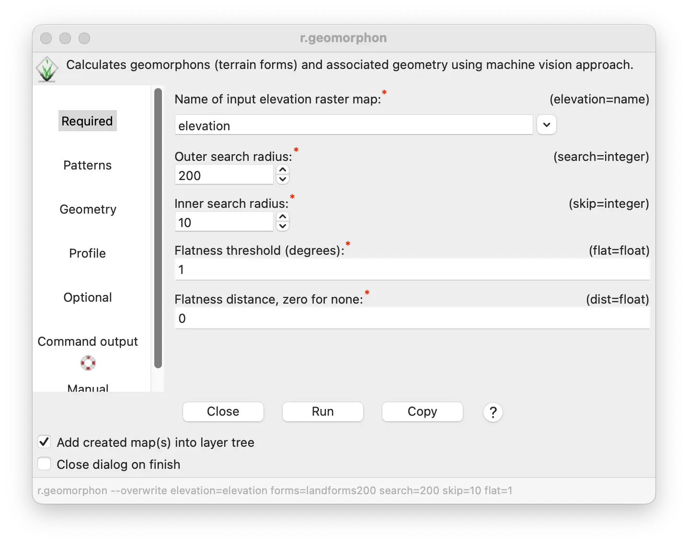Go to the Optional tab

88,297
